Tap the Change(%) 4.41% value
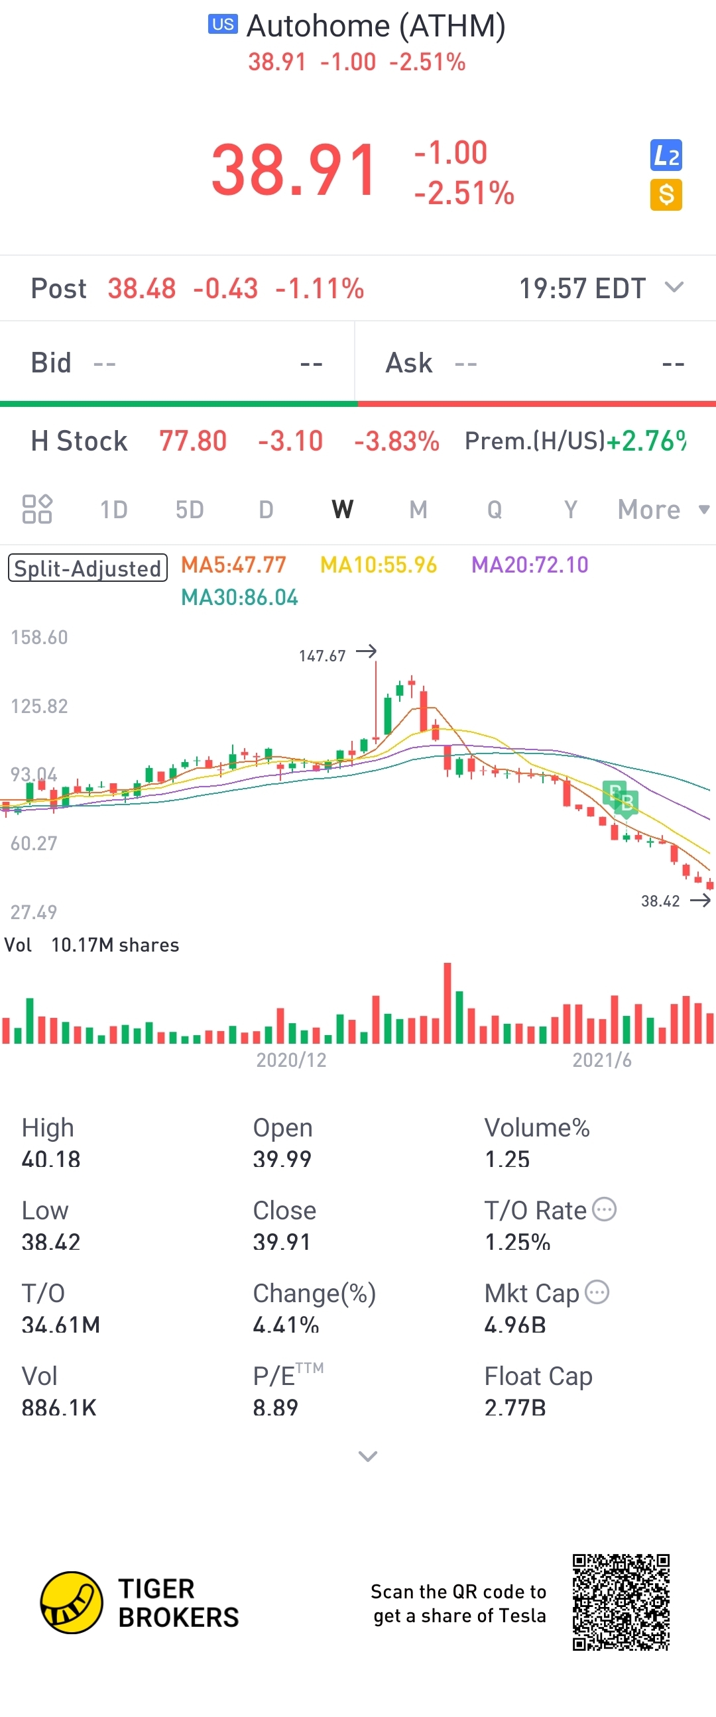Image resolution: width=716 pixels, height=1717 pixels. click(286, 1324)
